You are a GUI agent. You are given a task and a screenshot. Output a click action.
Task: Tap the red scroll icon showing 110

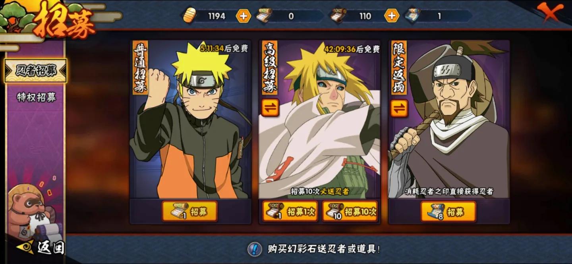(x=338, y=15)
